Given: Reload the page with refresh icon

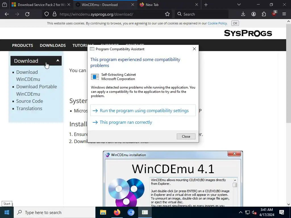Looking at the screenshot, I should (x=27, y=14).
